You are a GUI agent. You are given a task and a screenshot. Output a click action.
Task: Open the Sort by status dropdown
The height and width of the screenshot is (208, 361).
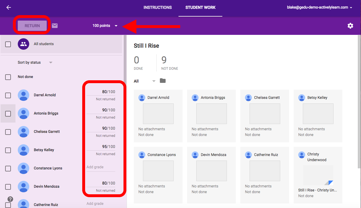[35, 63]
